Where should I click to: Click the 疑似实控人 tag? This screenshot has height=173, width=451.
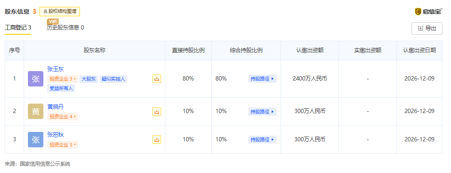113,79
